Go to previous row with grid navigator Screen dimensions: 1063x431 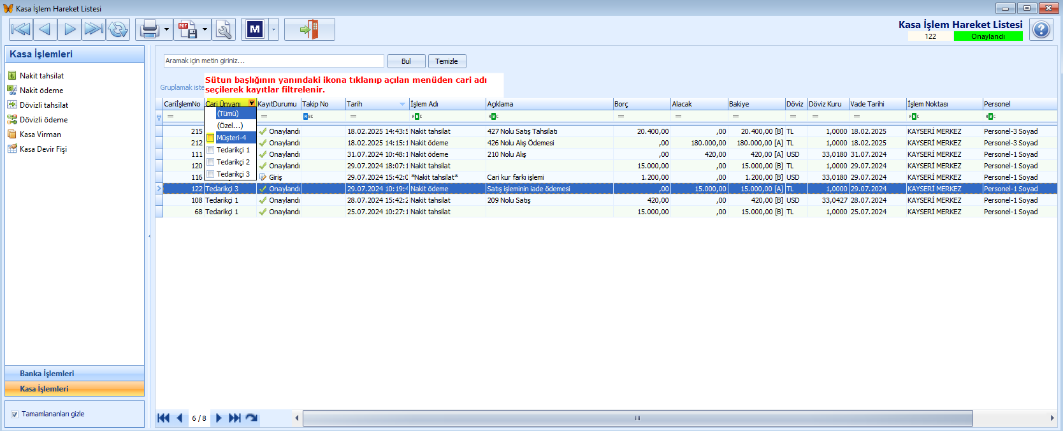tap(179, 418)
